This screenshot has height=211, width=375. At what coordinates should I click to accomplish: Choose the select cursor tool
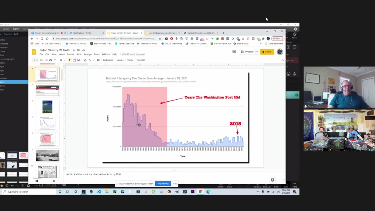[x=69, y=60]
